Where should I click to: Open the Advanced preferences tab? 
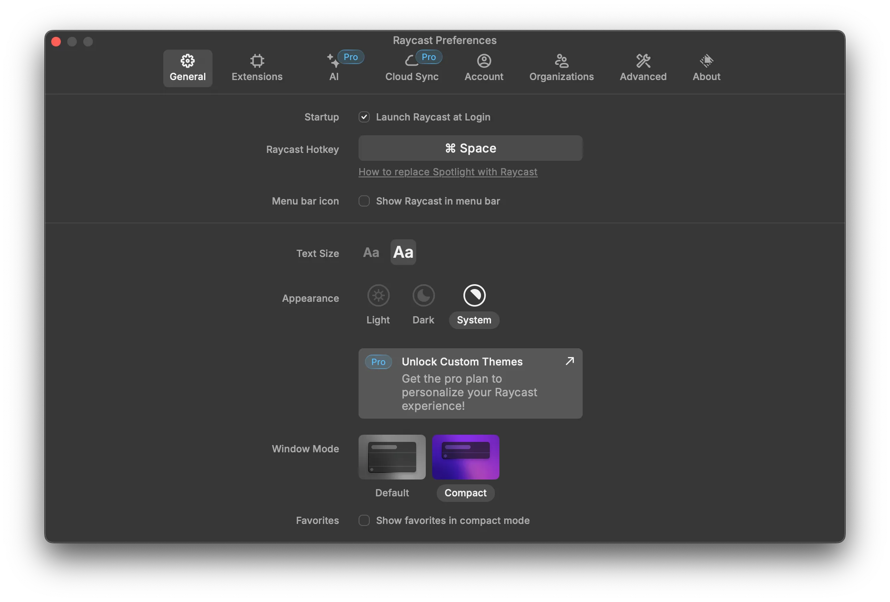[x=643, y=65]
